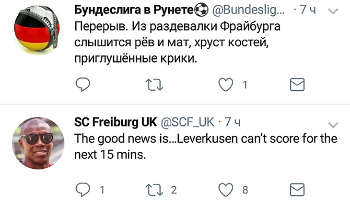
Task: Open the 7 ч timestamp on SCF_UK tweet
Action: click(x=232, y=123)
